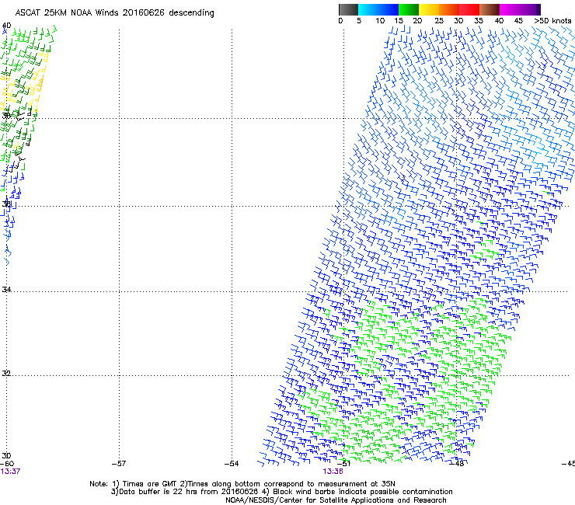Click the '40' latitude axis label
The width and height of the screenshot is (575, 505).
[6, 26]
